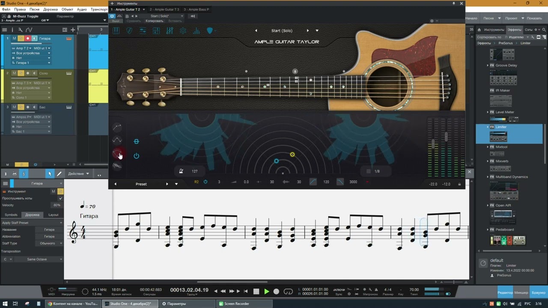Open the Strummer pick-shield panel icon

129,31
